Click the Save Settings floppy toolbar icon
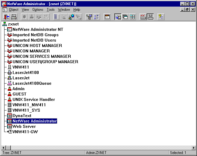The height and width of the screenshot is (156, 197). (x=118, y=17)
